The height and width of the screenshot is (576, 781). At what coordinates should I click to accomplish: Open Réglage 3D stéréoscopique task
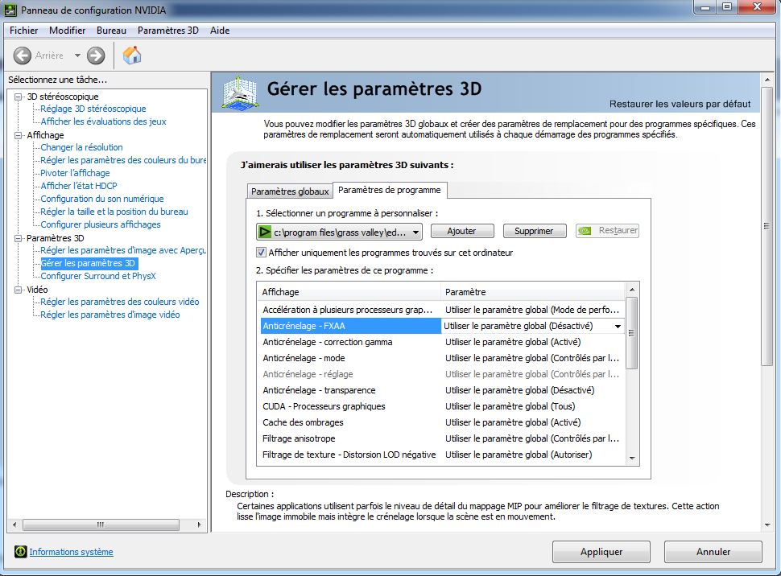(93, 109)
